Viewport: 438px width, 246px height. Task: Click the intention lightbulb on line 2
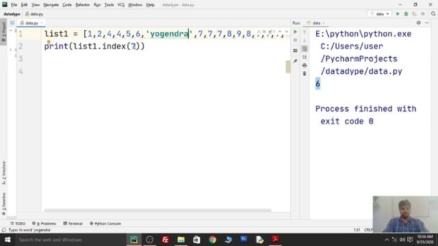click(49, 42)
